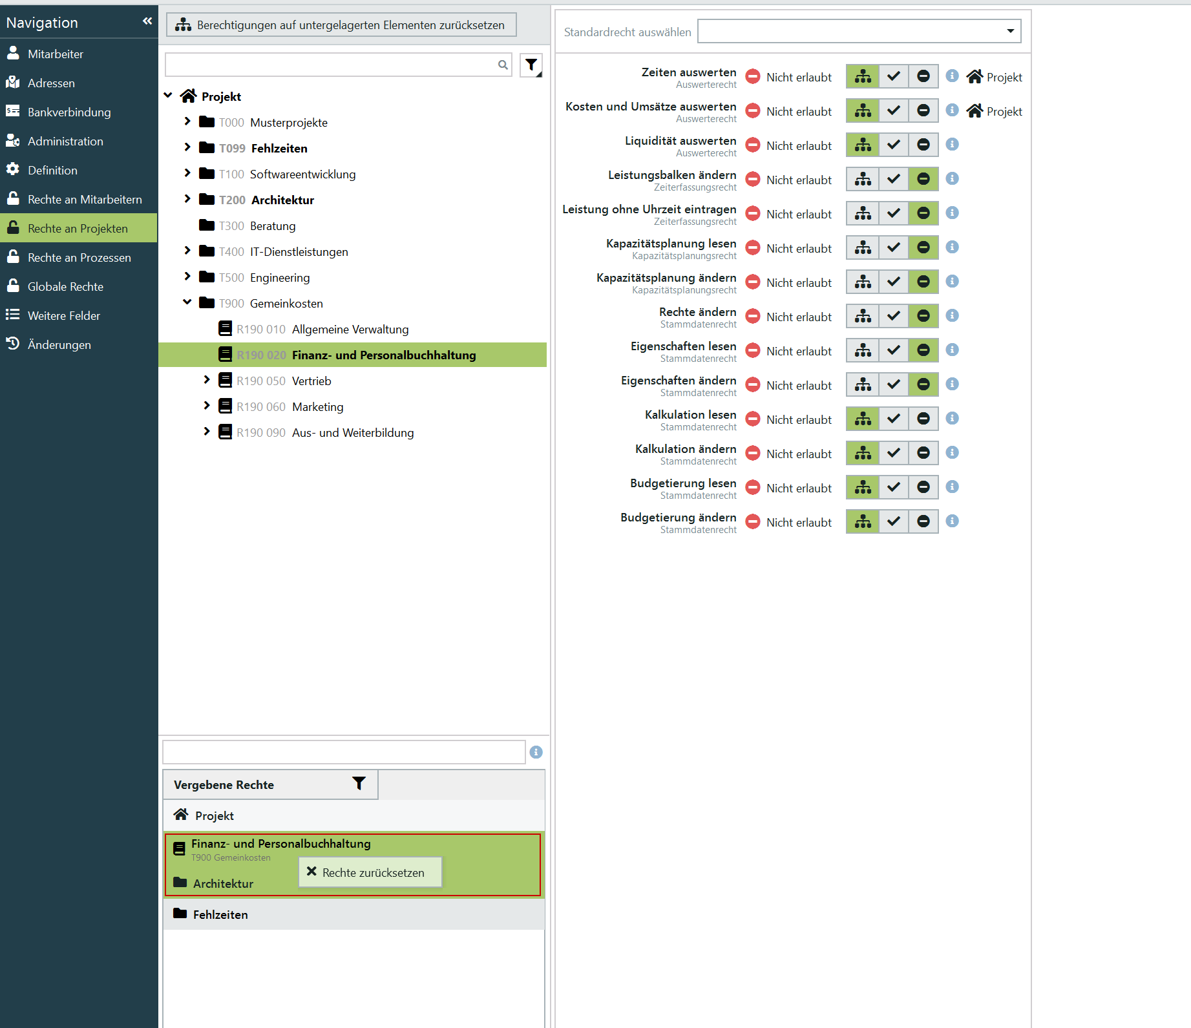Open the Standardrecht auswählen dropdown
Screen dimensions: 1191x1028
click(x=859, y=31)
